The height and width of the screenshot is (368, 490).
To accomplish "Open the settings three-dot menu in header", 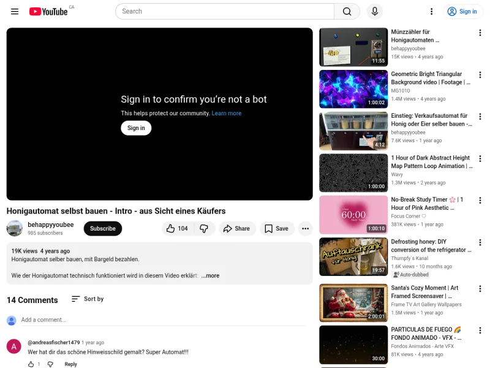I will [x=432, y=12].
